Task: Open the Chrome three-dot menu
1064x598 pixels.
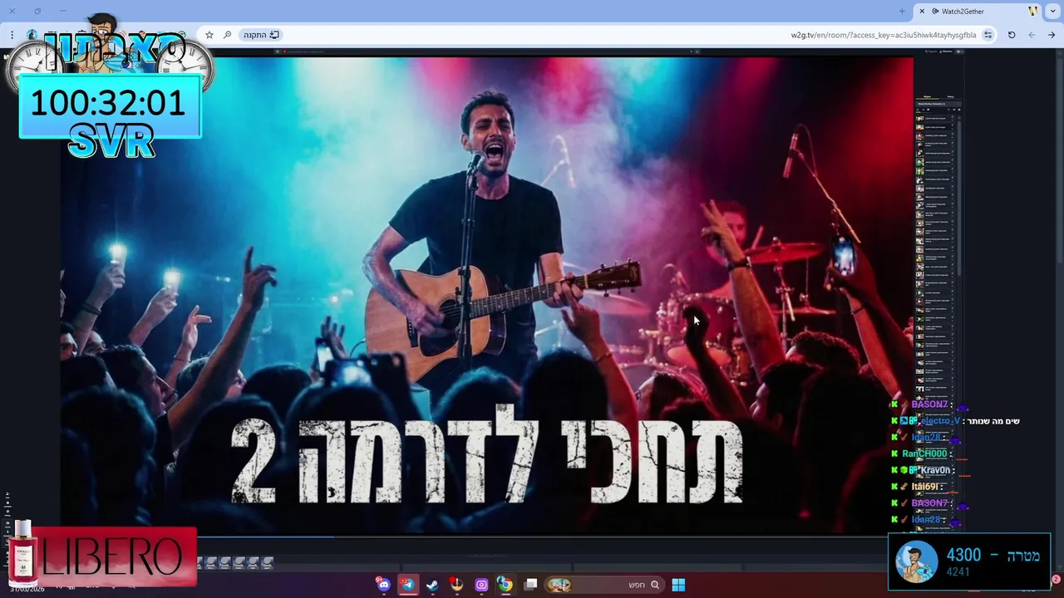Action: (12, 35)
